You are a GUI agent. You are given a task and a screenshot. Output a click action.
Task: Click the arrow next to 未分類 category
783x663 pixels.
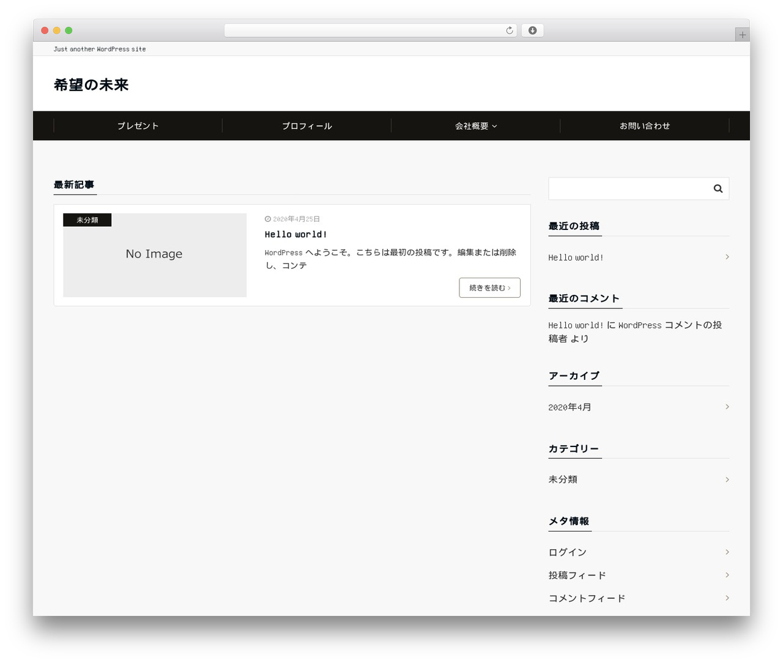(727, 480)
